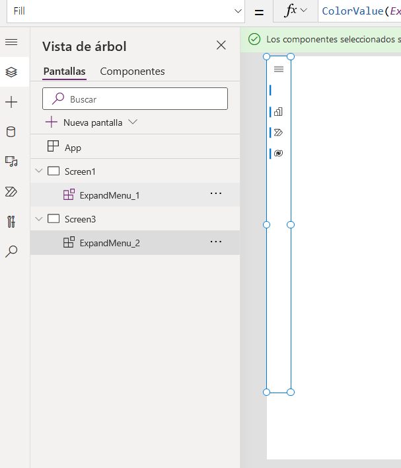Select Screen1 in the tree
The image size is (401, 468).
click(x=80, y=171)
